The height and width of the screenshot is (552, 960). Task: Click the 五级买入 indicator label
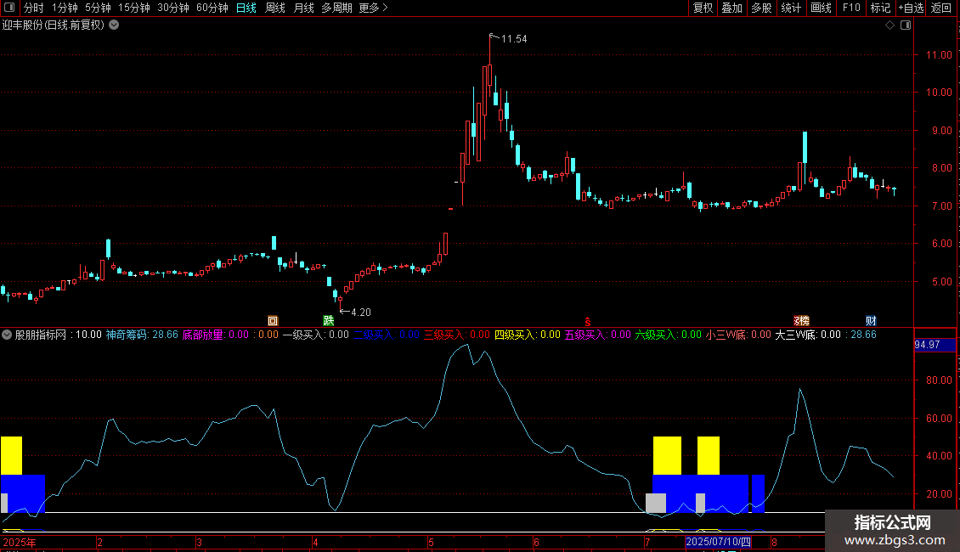(x=584, y=335)
